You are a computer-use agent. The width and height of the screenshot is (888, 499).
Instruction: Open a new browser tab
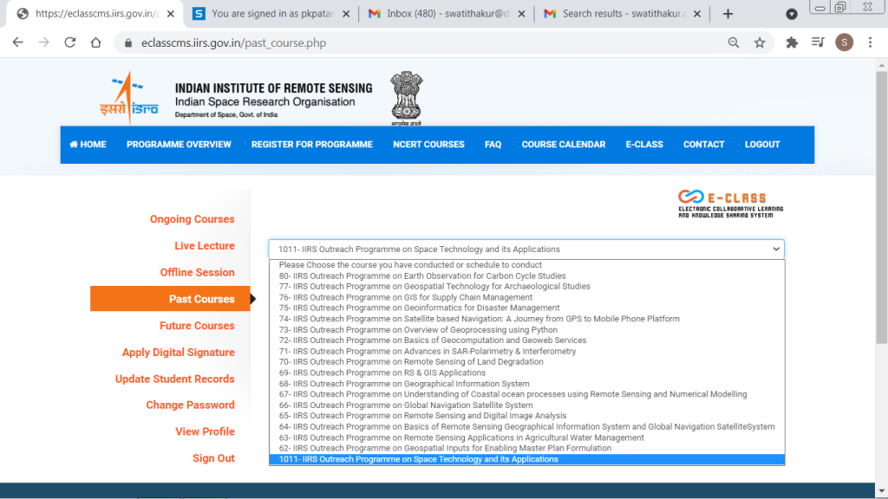[728, 14]
